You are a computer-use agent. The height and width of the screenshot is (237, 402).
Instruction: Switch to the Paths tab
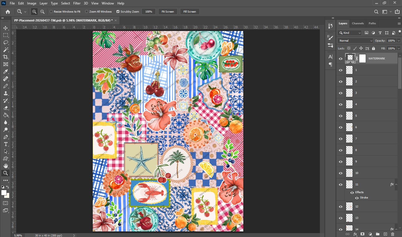coord(372,23)
